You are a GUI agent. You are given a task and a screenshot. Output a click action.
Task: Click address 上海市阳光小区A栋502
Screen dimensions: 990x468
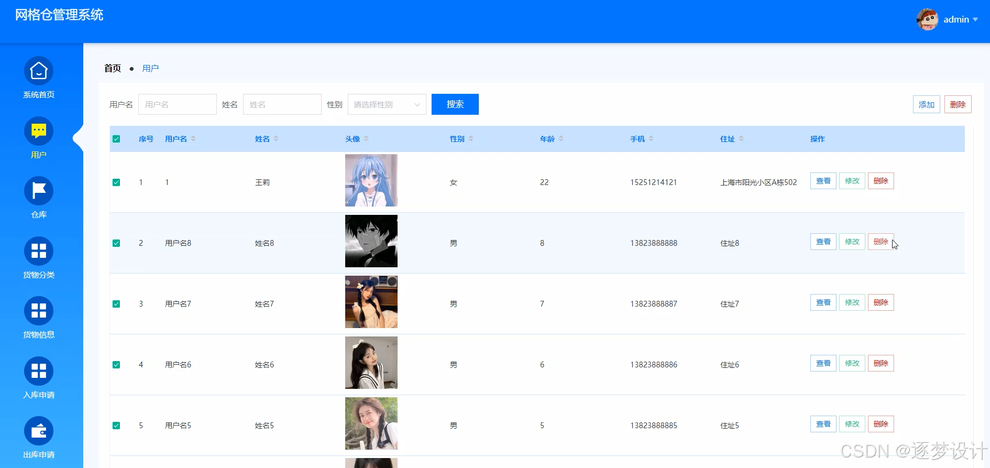(758, 182)
